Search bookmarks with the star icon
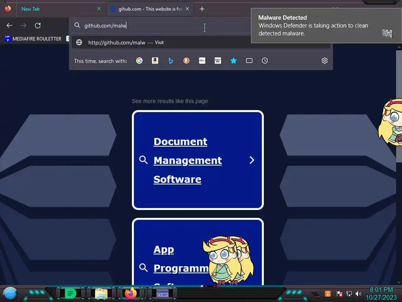 [234, 61]
